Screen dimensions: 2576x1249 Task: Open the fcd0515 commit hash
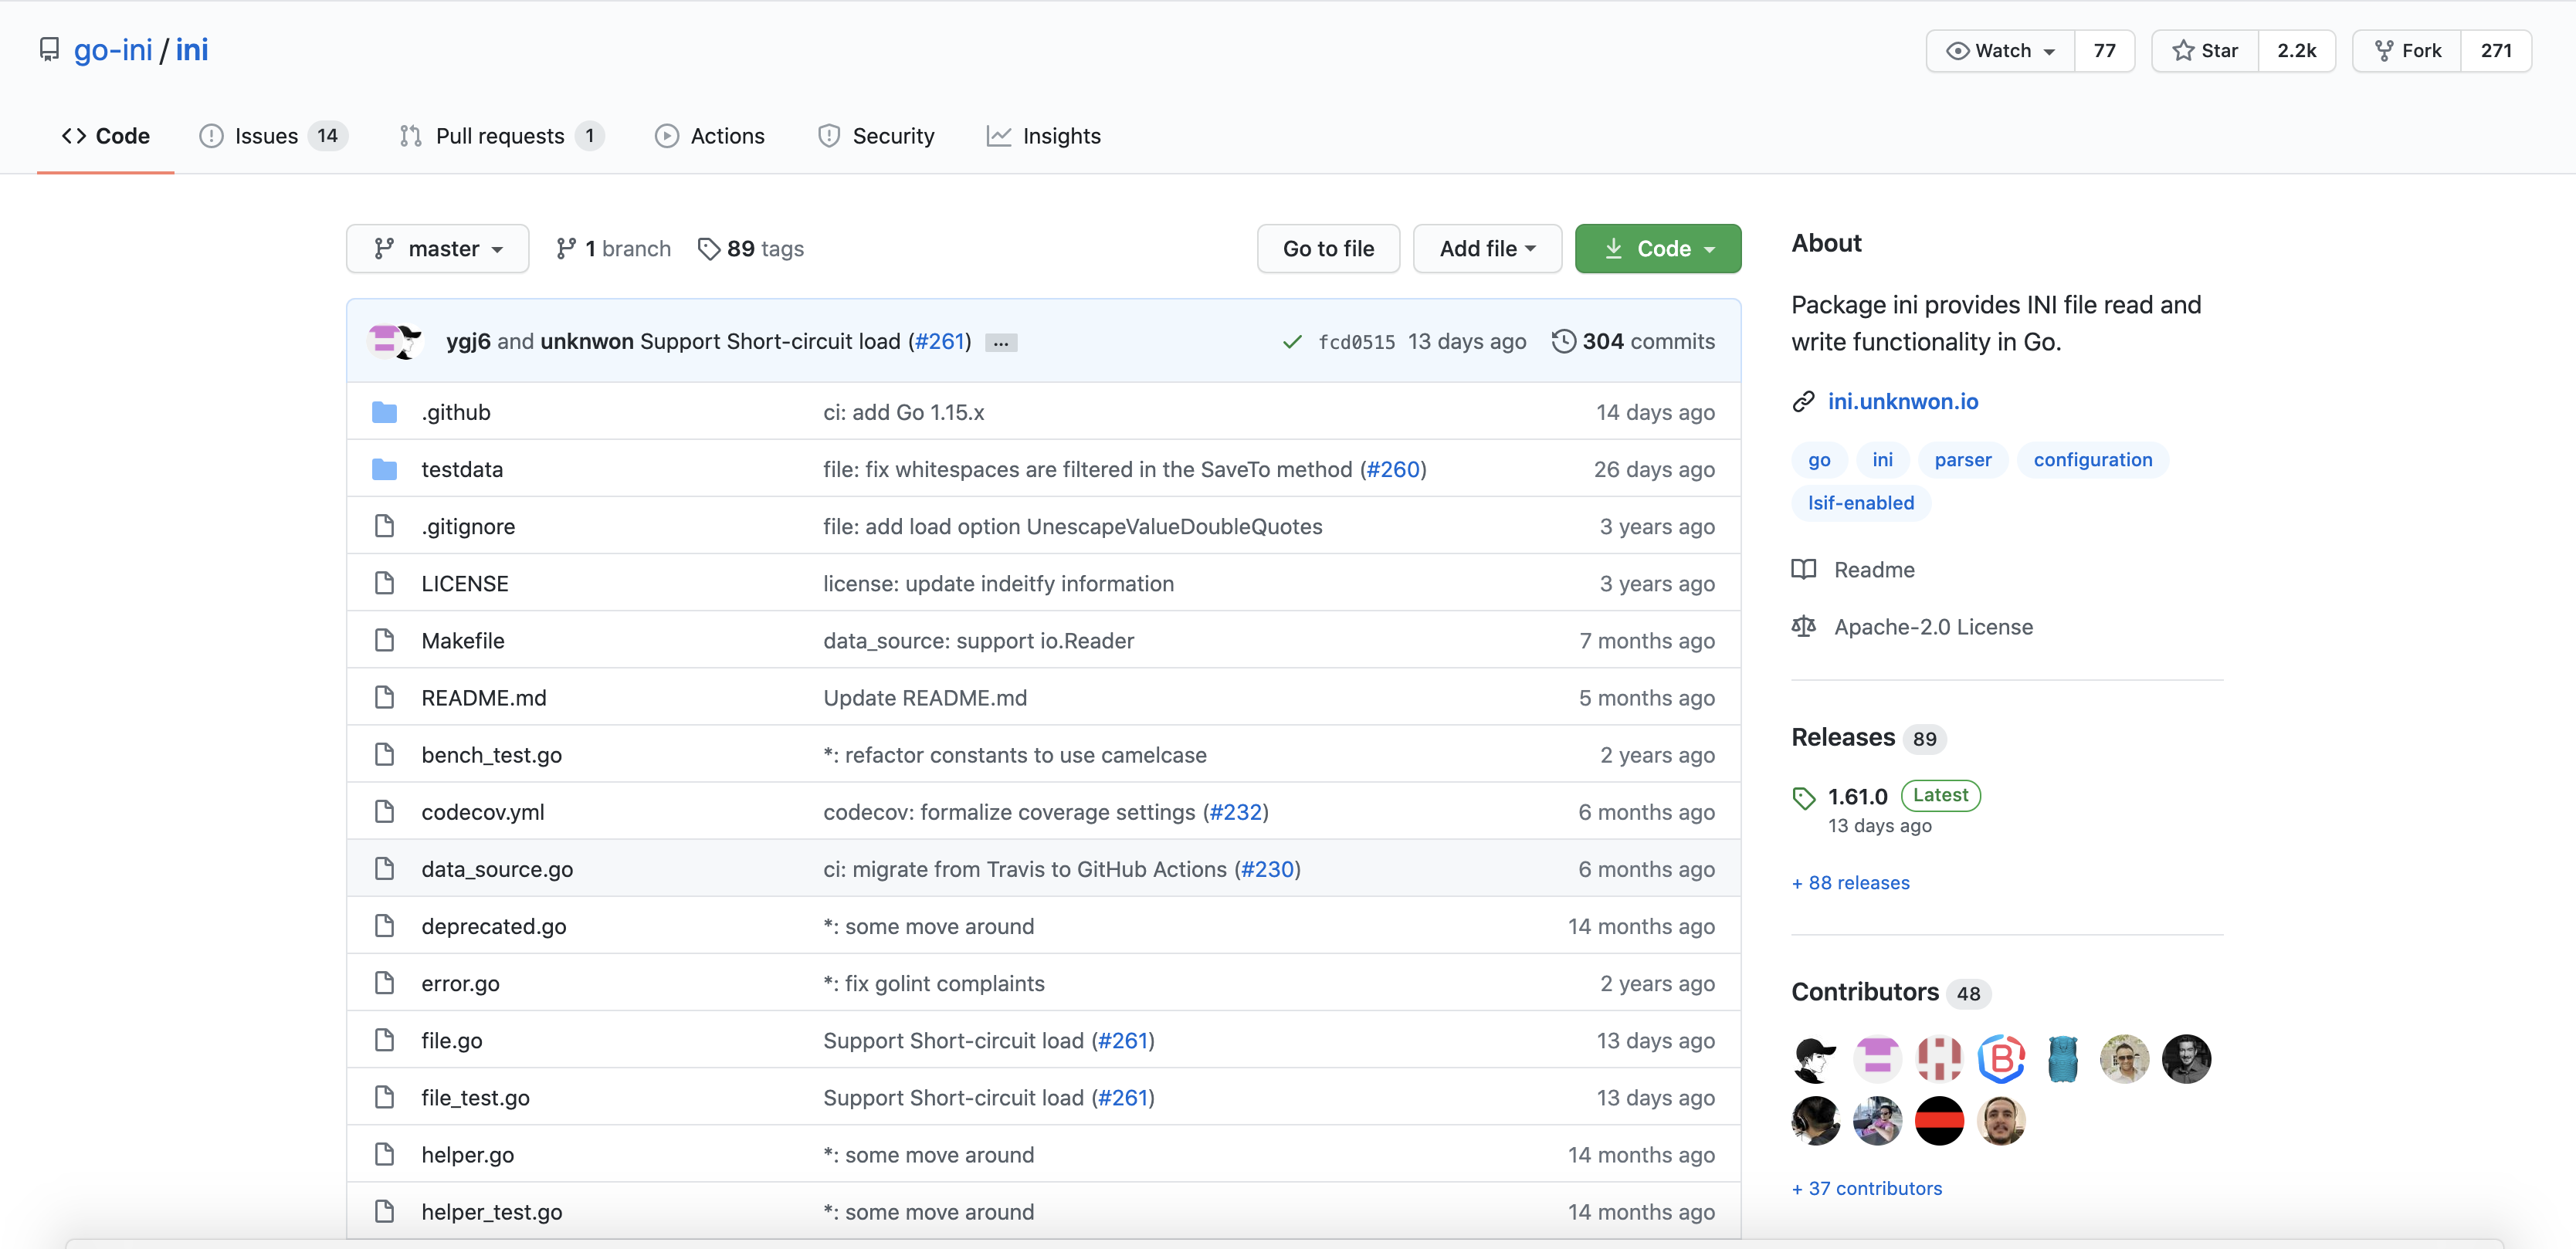point(1356,342)
